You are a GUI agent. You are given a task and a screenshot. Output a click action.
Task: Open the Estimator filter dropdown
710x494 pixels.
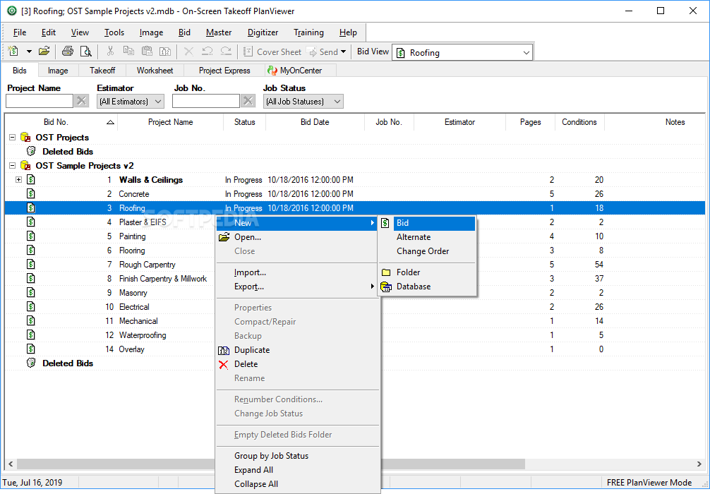click(x=131, y=102)
